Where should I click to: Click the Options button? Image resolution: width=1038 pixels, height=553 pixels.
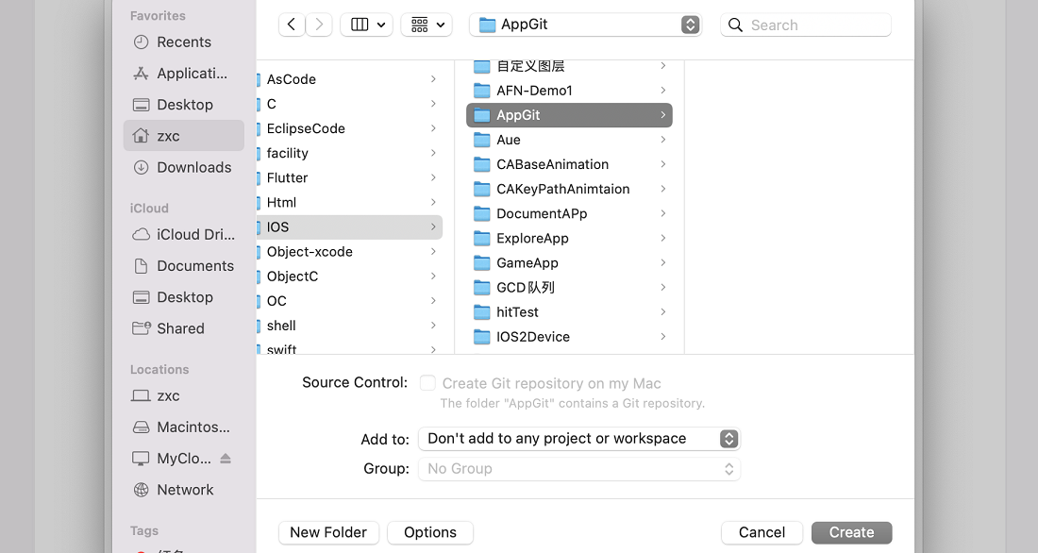[430, 532]
